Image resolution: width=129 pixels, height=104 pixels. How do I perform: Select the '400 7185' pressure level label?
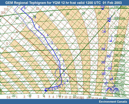[x=120, y=36]
